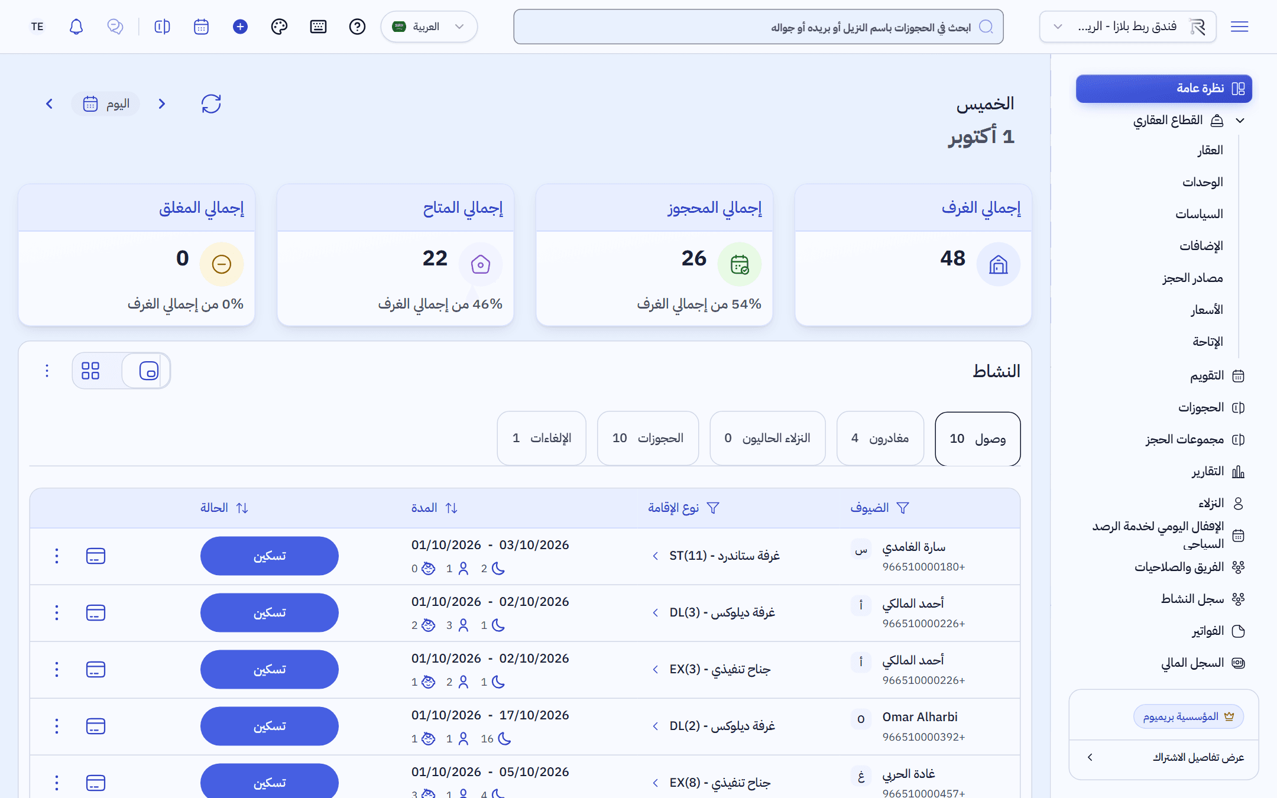The width and height of the screenshot is (1277, 798).
Task: Click تسكين button for سارة الغامدي
Action: click(x=270, y=556)
